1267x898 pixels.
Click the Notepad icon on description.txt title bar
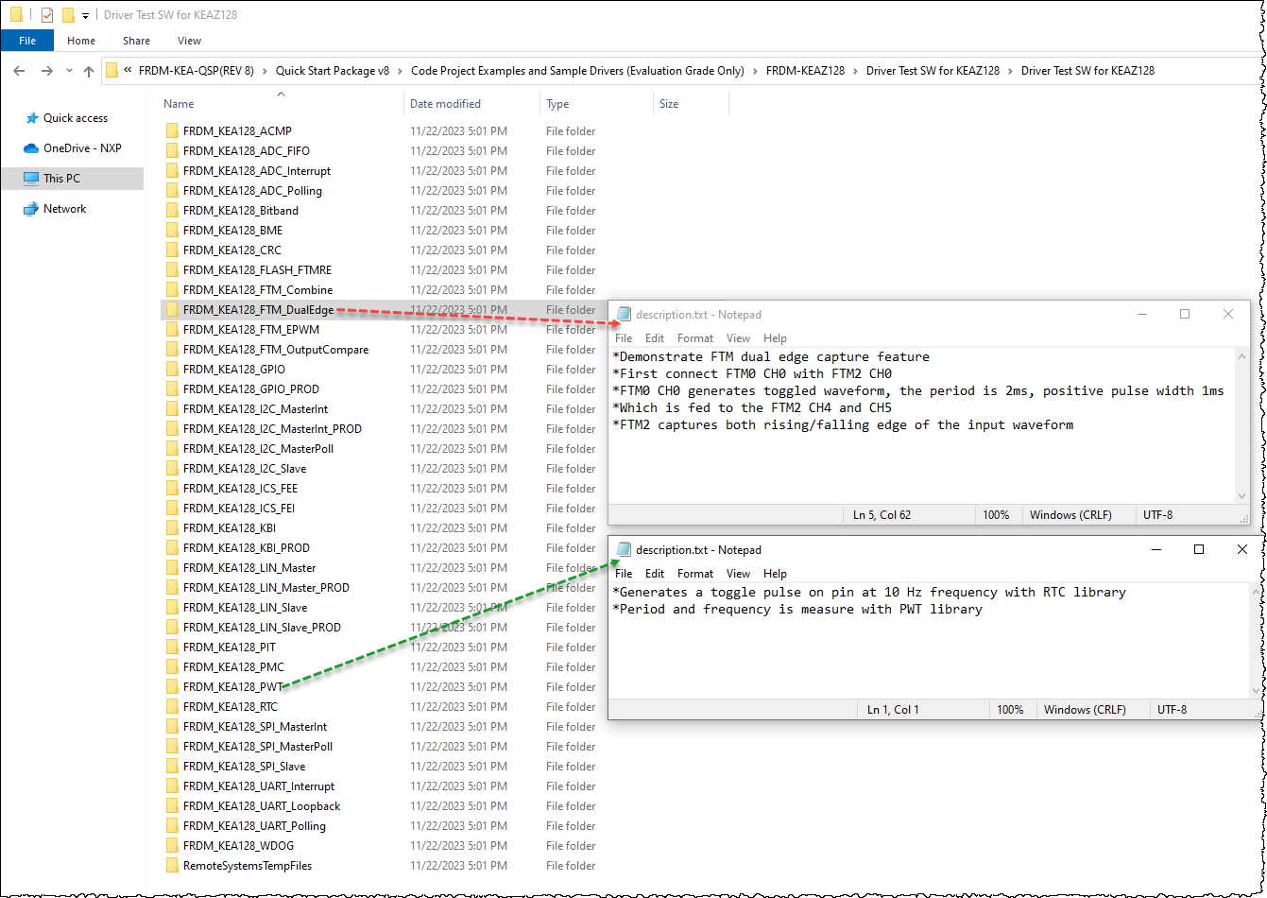[623, 314]
